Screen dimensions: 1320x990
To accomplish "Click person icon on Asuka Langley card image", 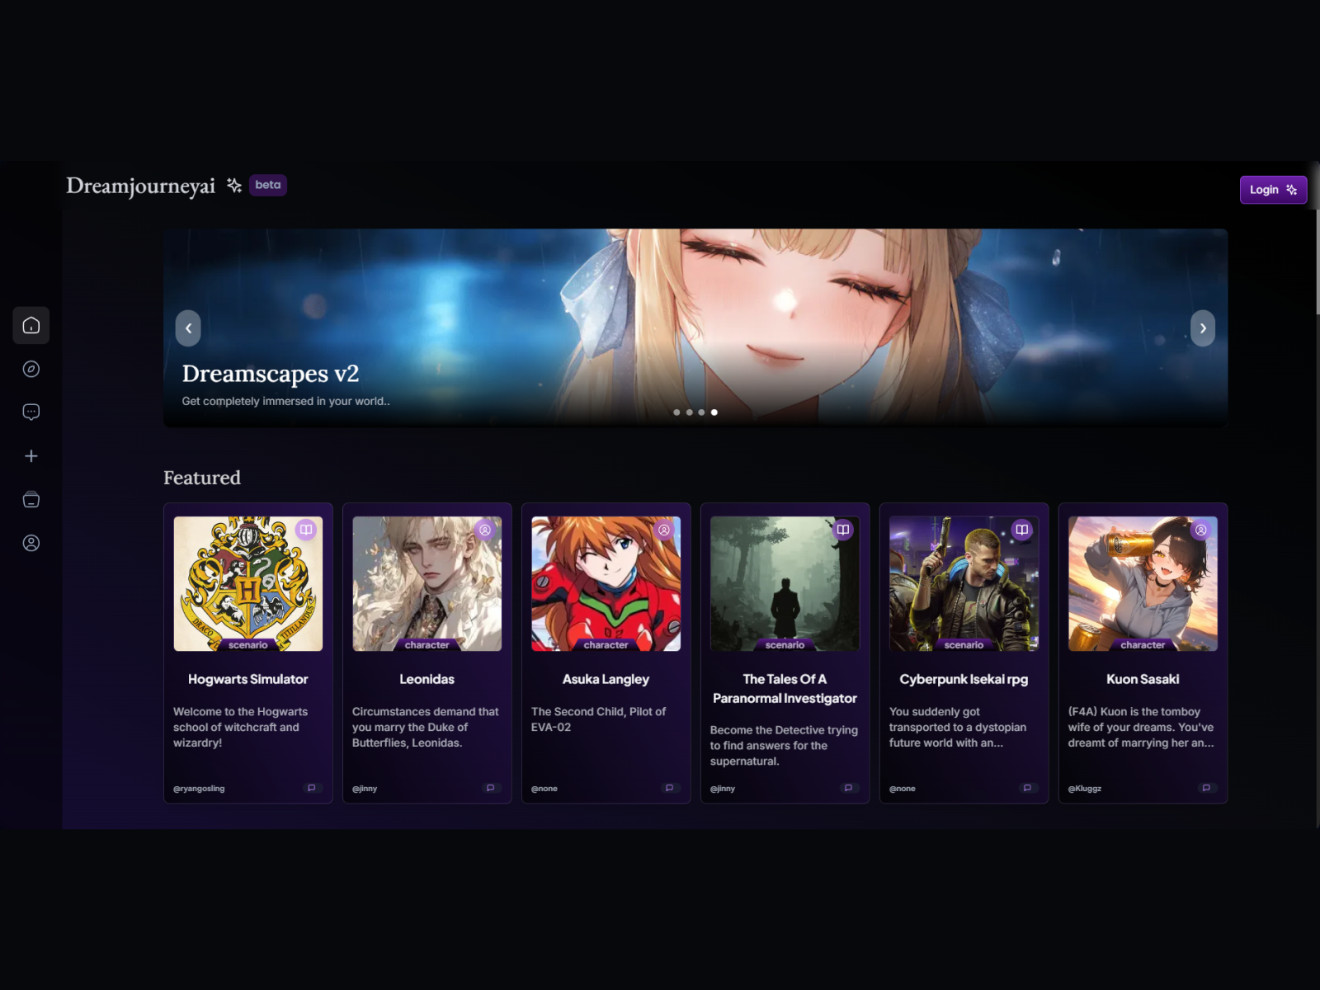I will pos(664,530).
